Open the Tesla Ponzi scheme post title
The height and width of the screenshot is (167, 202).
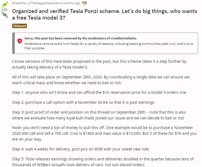[105, 14]
